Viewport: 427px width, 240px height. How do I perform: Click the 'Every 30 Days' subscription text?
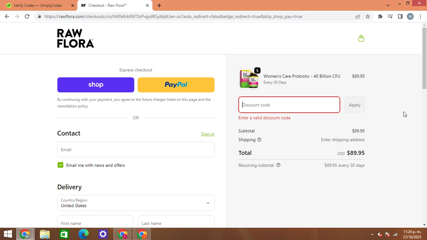click(275, 82)
